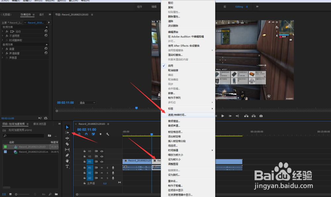Toggle lock on V1 track
The image size is (331, 197).
pos(84,161)
